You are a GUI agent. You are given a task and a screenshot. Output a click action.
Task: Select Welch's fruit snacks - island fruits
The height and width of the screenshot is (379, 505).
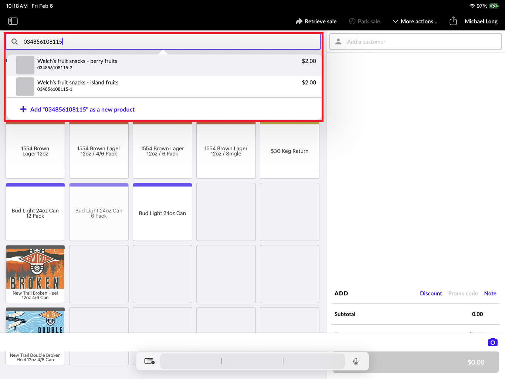click(164, 87)
